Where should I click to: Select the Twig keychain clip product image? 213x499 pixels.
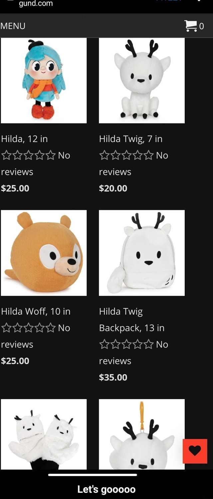pyautogui.click(x=142, y=434)
